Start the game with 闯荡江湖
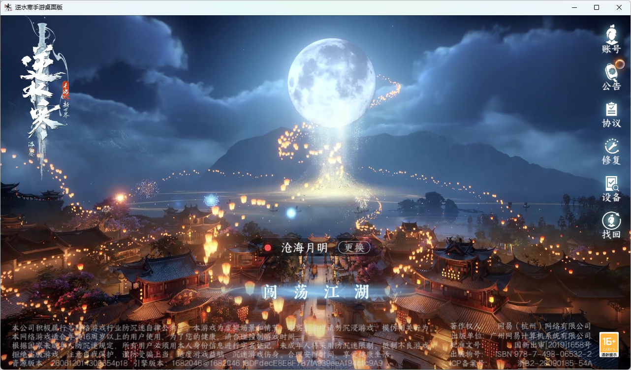 pos(315,292)
